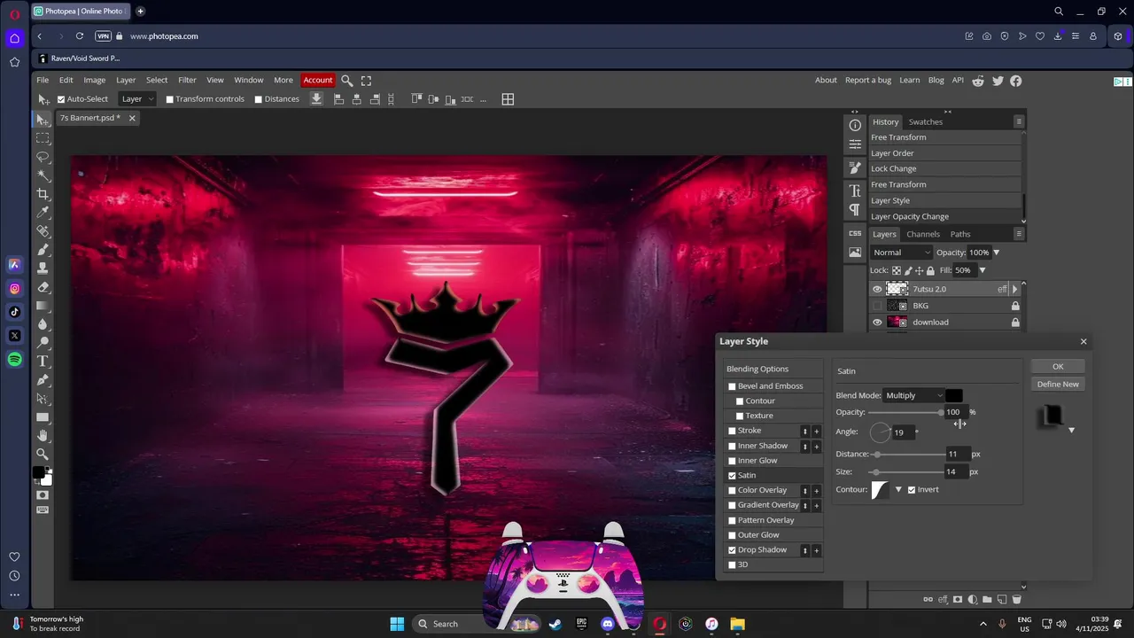Select the Move tool in the toolbox
1134x638 pixels.
43,120
